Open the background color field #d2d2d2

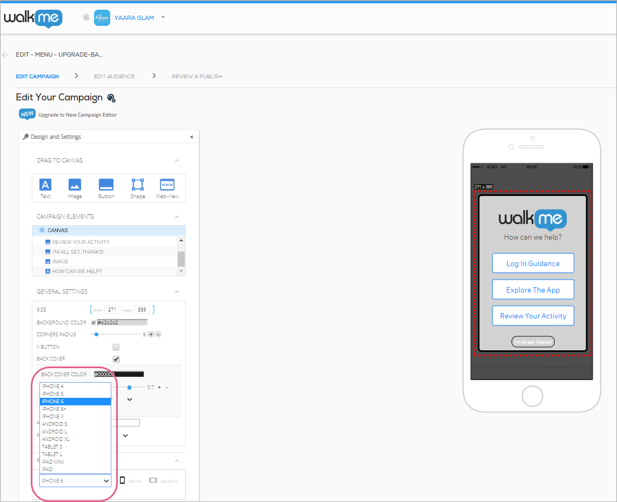(x=123, y=322)
